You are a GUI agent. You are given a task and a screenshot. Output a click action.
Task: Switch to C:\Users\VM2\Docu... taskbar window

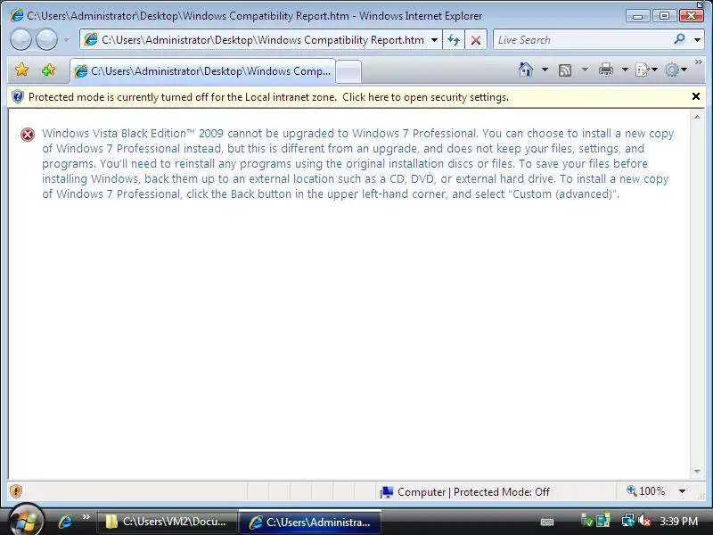pyautogui.click(x=167, y=522)
